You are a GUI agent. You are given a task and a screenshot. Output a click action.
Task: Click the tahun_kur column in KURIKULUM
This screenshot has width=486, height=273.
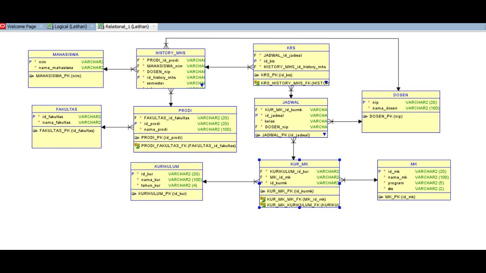[x=151, y=186]
